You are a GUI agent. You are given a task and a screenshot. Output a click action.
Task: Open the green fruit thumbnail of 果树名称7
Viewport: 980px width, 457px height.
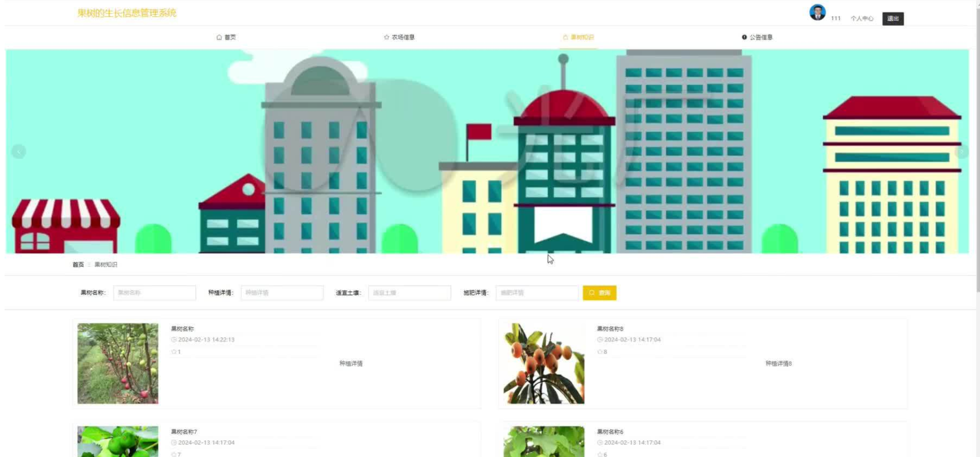pos(118,441)
